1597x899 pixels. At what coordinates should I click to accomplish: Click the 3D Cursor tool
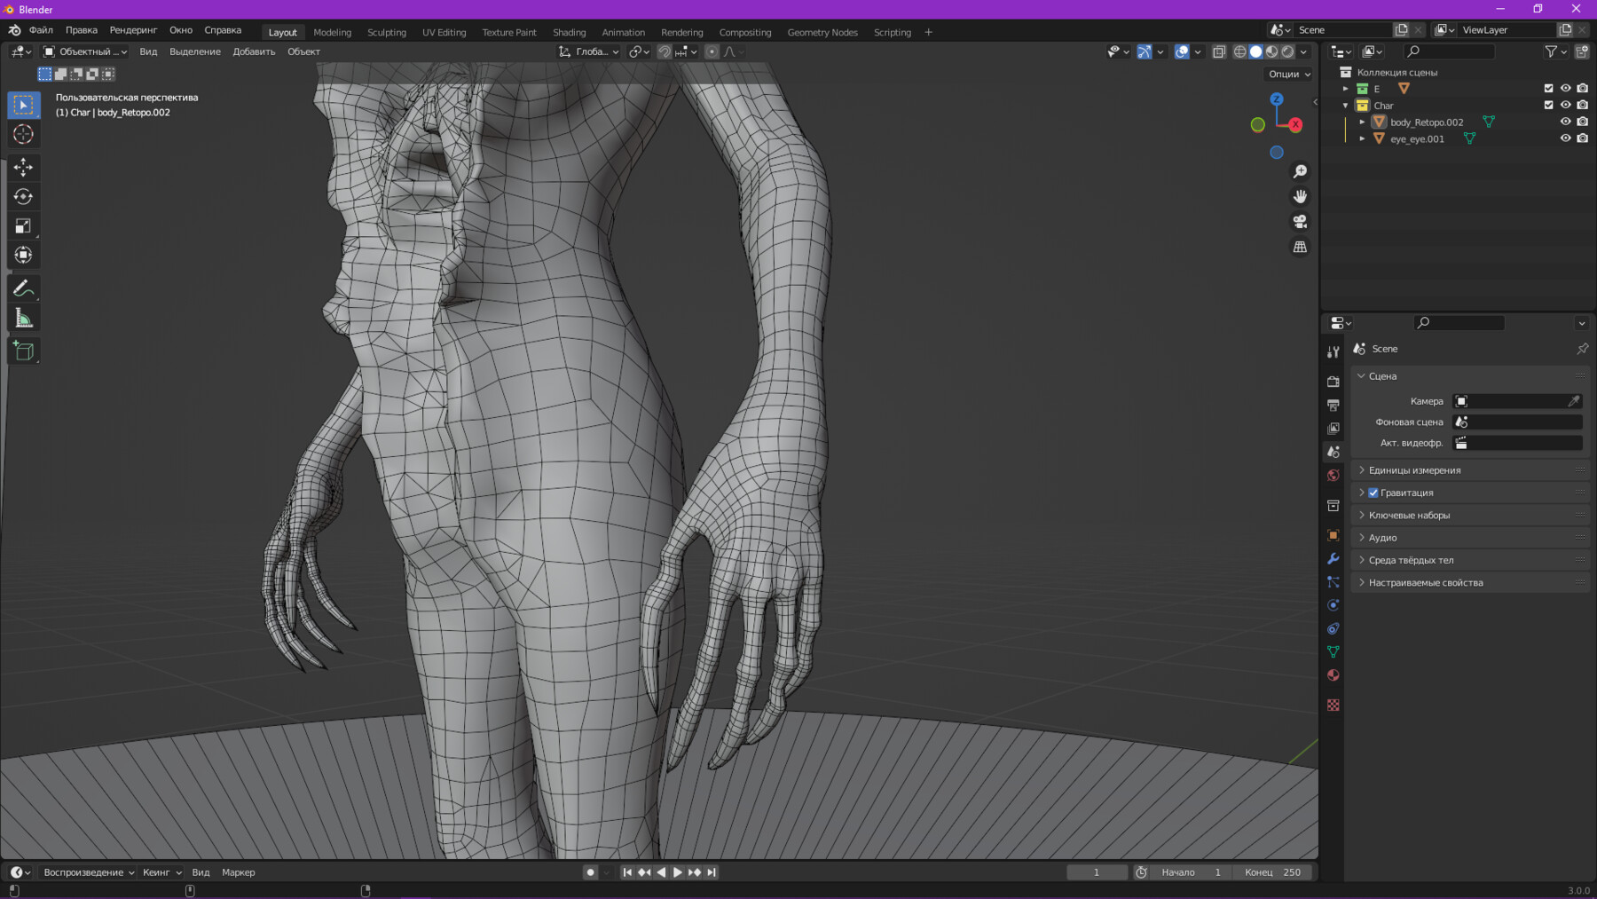tap(24, 134)
